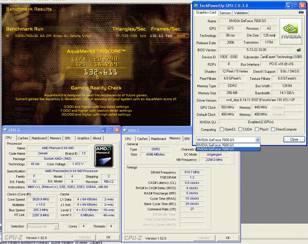Image resolution: width=308 pixels, height=244 pixels.
Task: Click the GPU-Z screenshot camera icon
Action: coord(301,12)
